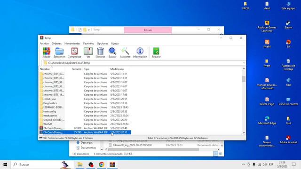Open the Asistente wizard icon
The image size is (301, 169).
point(125,53)
